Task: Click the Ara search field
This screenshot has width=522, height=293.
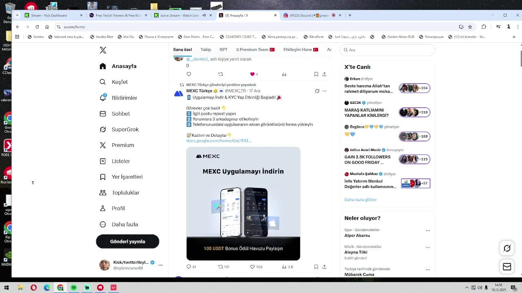Action: (x=387, y=50)
